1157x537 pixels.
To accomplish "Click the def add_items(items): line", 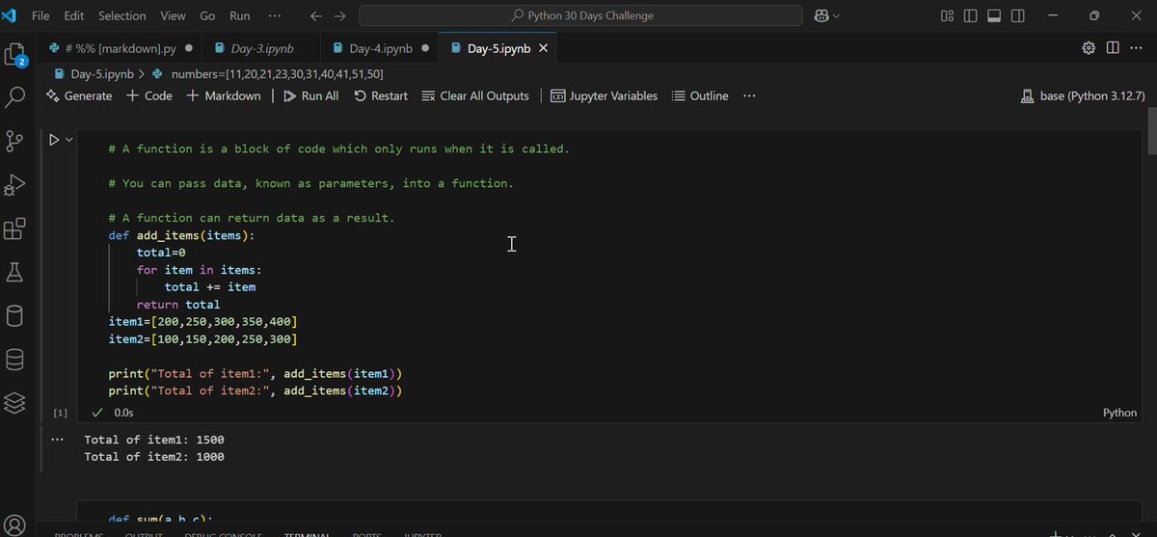I will pos(181,235).
